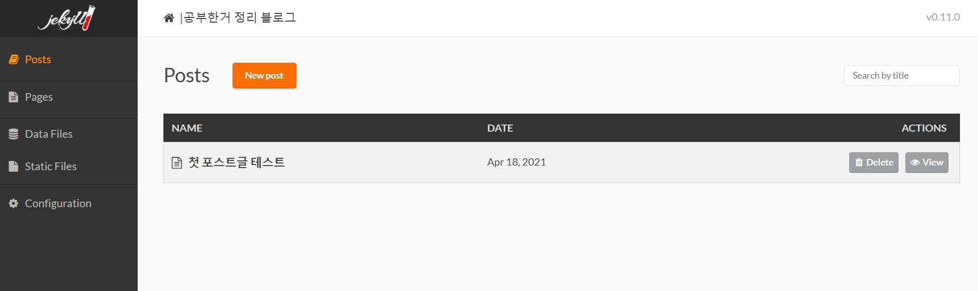This screenshot has height=291, width=978.
Task: View the 첫 포스트글 테스트 post
Action: click(926, 162)
